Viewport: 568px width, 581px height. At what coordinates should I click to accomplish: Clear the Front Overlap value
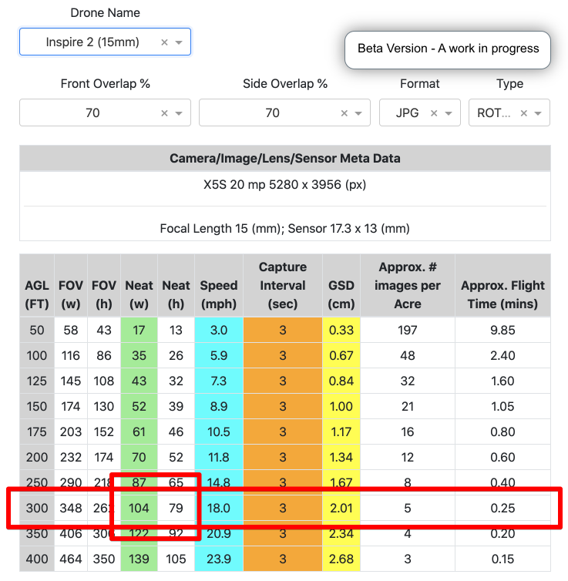164,113
